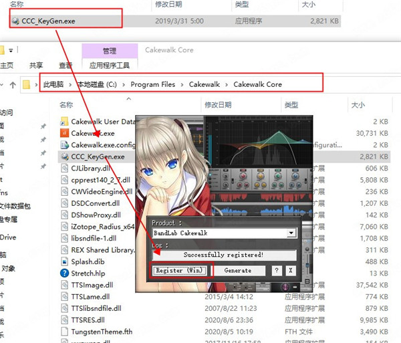Viewport: 401px width, 343px height.
Task: Select the TTSRES.dll file name
Action: 88,320
